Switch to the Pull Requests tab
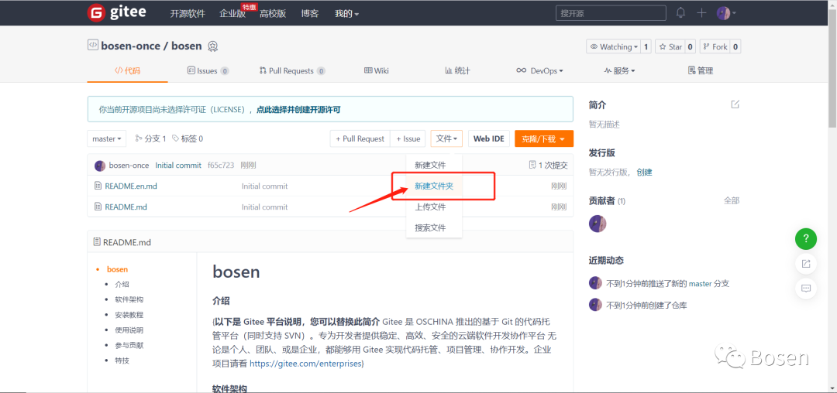 [292, 71]
